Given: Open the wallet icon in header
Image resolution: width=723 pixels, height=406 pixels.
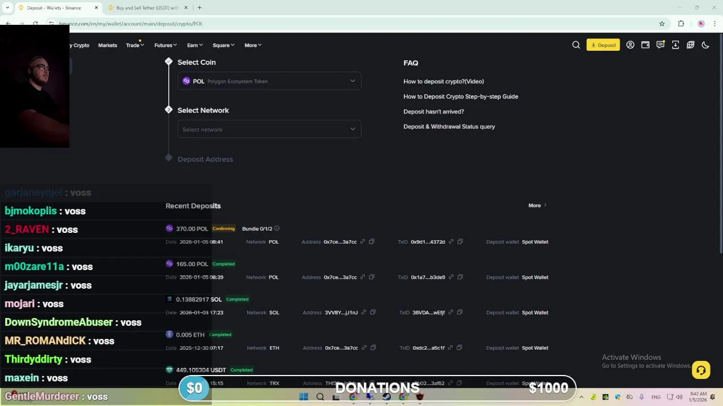Looking at the screenshot, I should pyautogui.click(x=645, y=45).
